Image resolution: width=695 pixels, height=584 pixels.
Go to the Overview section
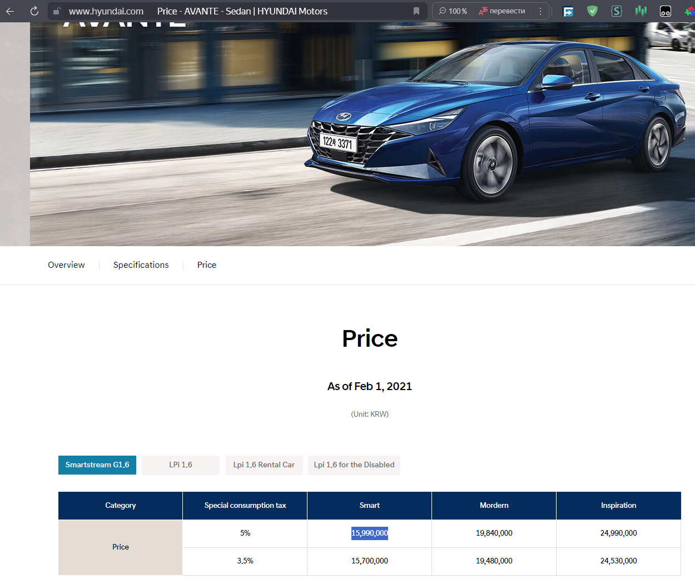pos(66,265)
